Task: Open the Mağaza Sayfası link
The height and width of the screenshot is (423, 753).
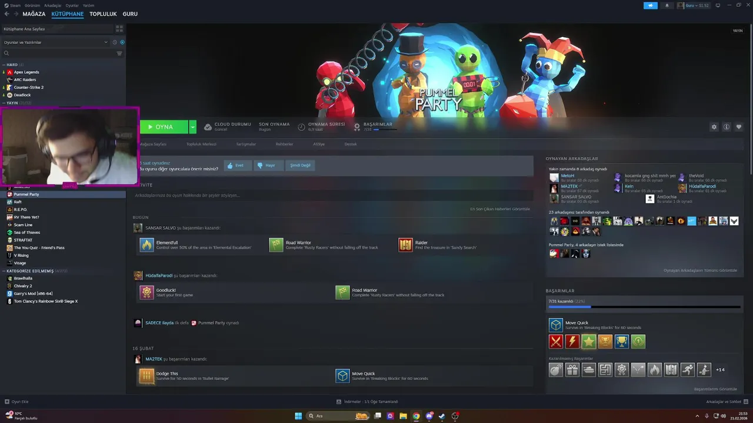Action: (153, 144)
